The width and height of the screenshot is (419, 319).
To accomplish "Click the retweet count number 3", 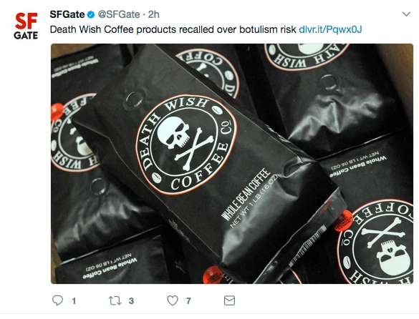I will (x=131, y=301).
